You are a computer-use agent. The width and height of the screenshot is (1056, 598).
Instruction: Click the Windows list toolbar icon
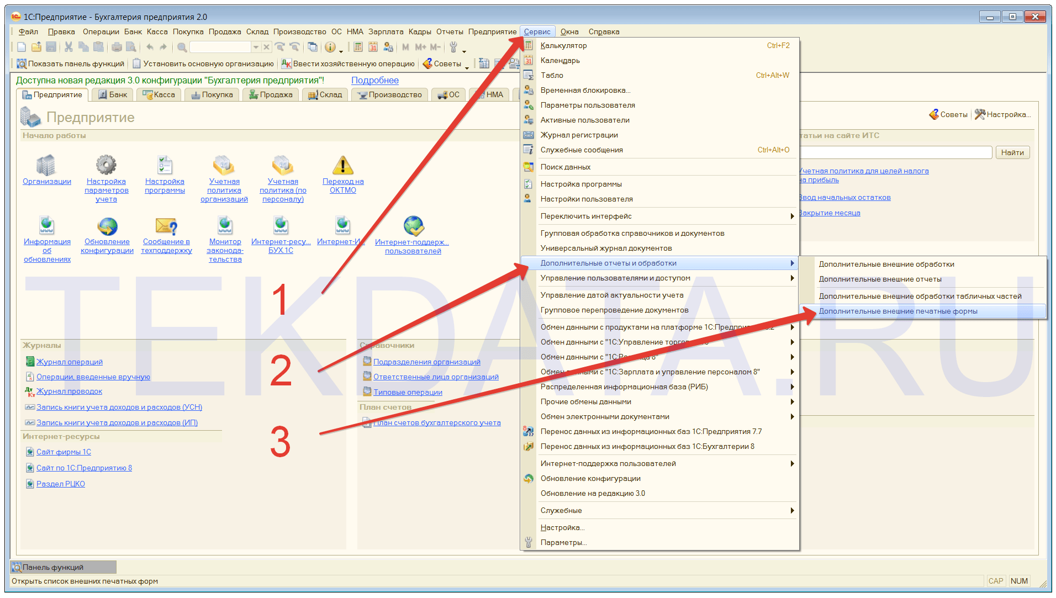click(313, 47)
